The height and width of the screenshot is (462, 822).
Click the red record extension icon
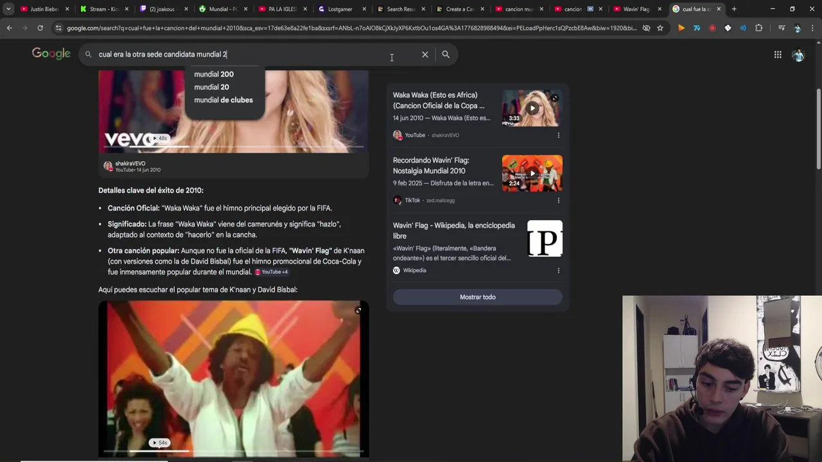(x=712, y=28)
